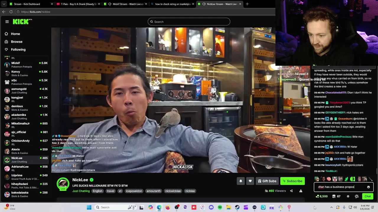This screenshot has height=212, width=378.
Task: Open MikeSmallsJr channel in sidebar
Action: pos(26,125)
